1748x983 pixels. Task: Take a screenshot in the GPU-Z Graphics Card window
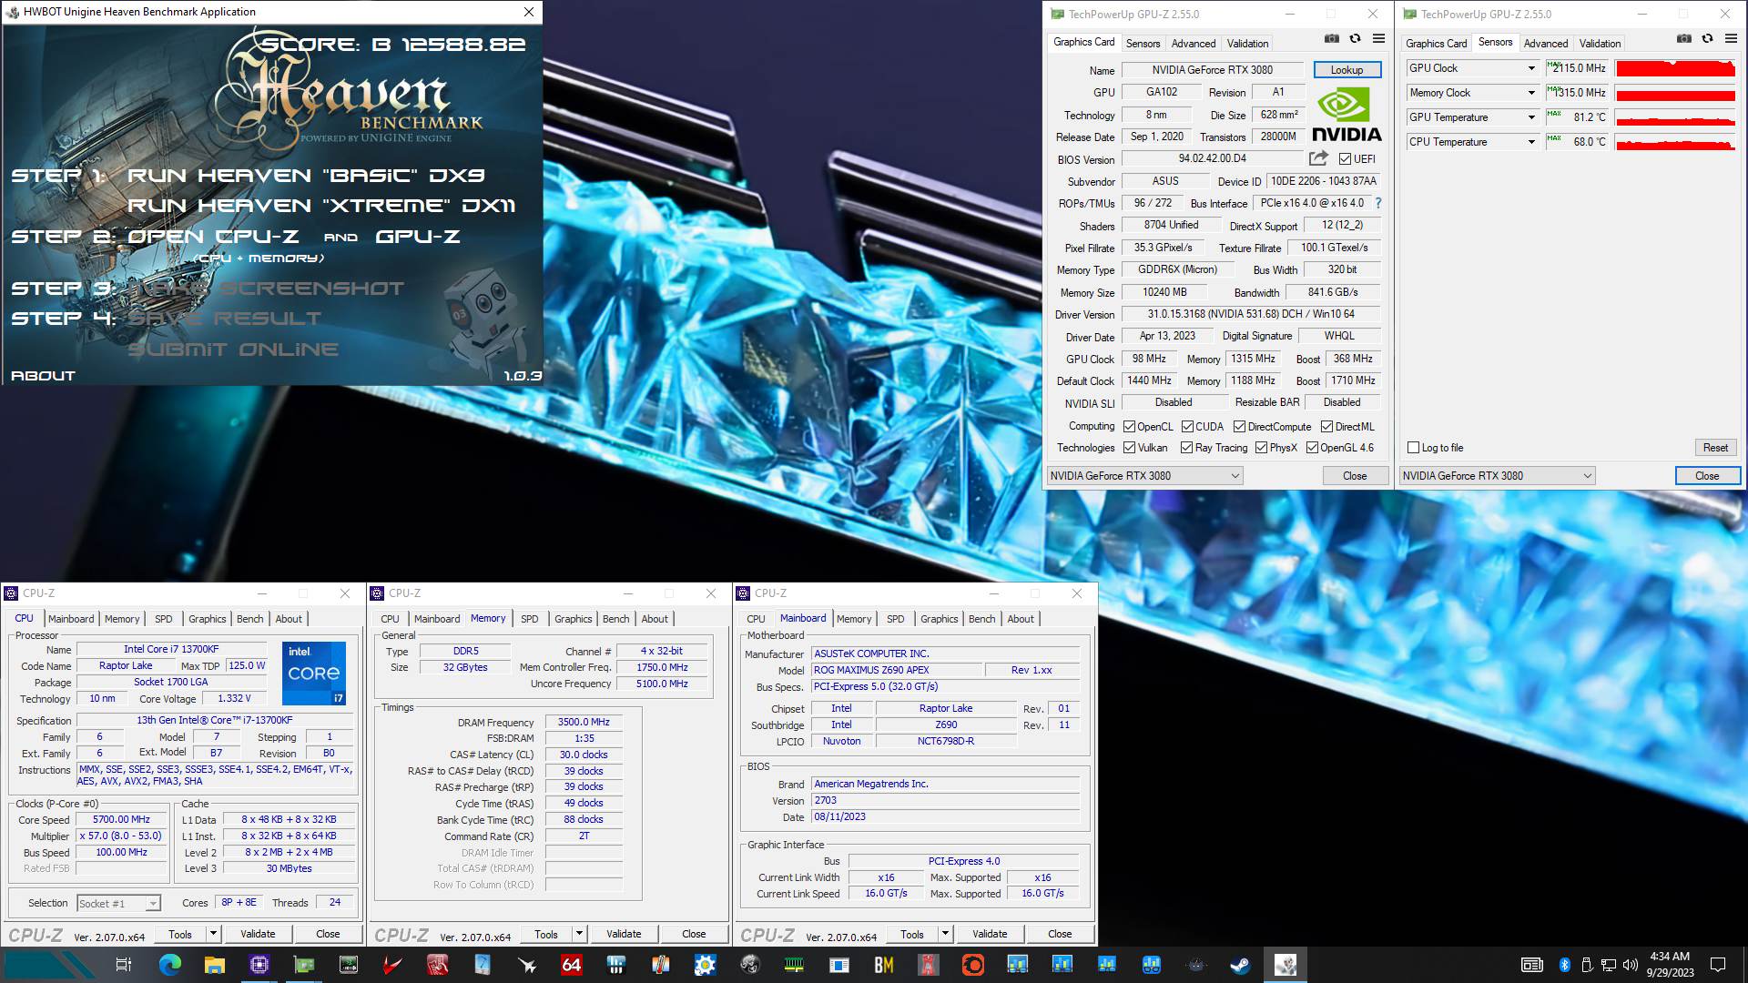(1331, 39)
